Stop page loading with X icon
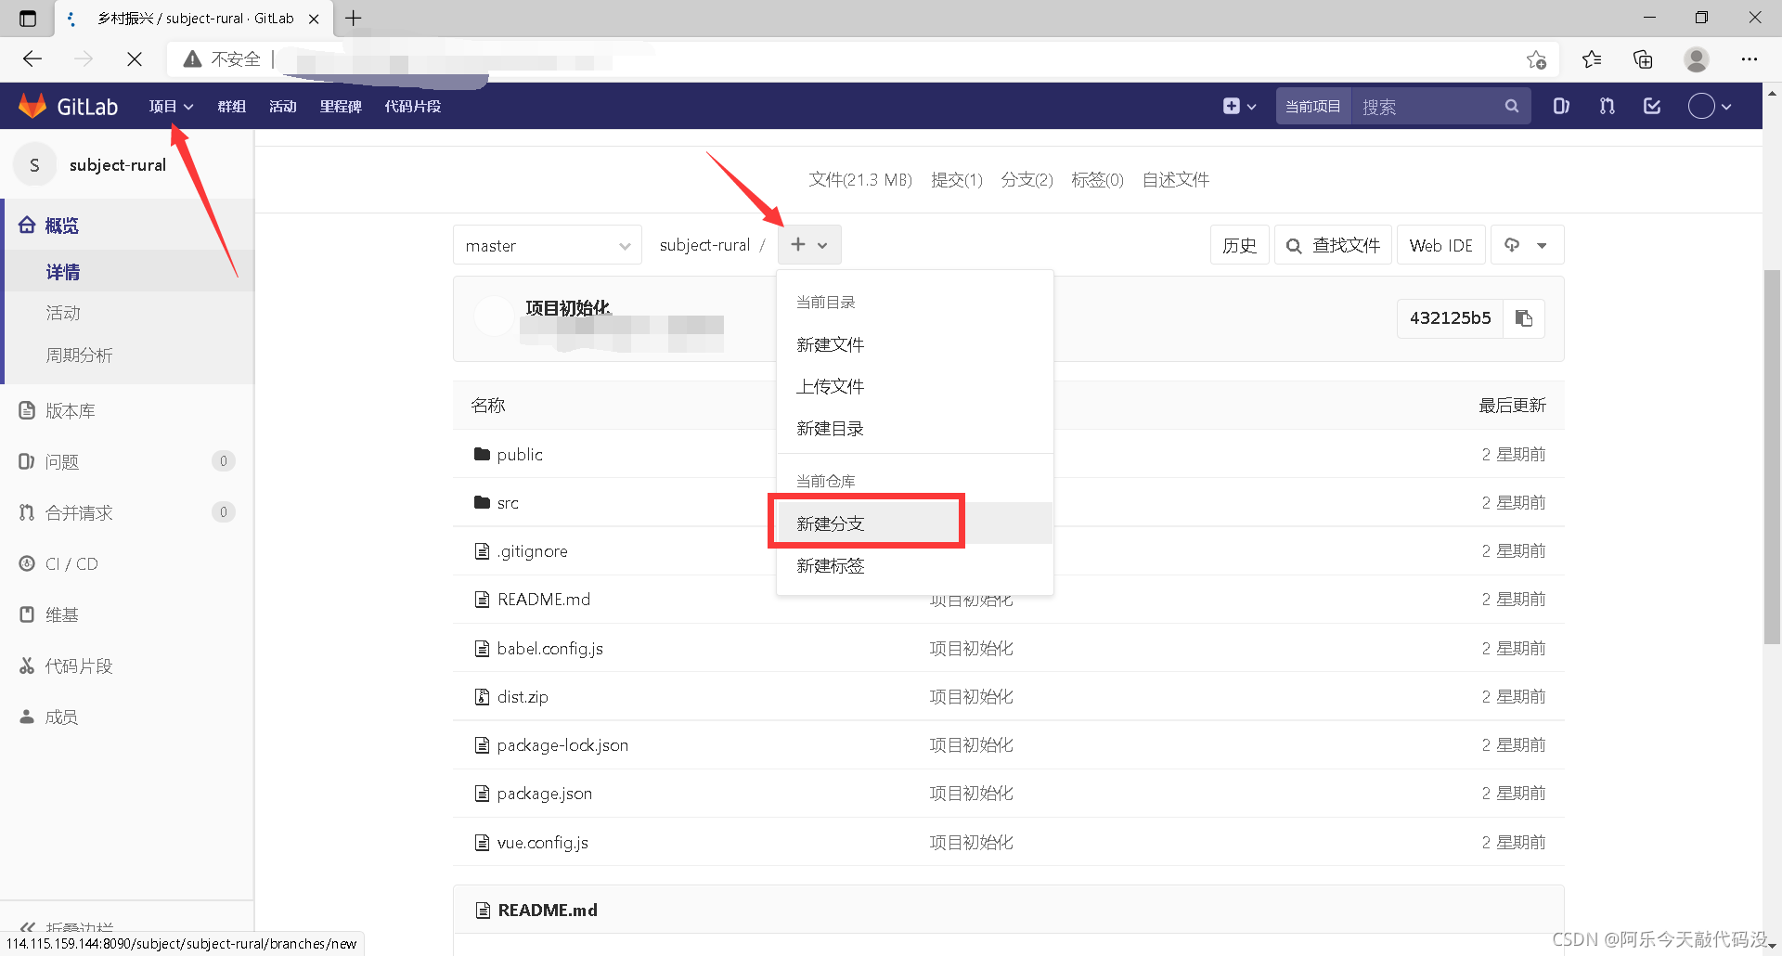Viewport: 1782px width, 956px height. pyautogui.click(x=135, y=59)
